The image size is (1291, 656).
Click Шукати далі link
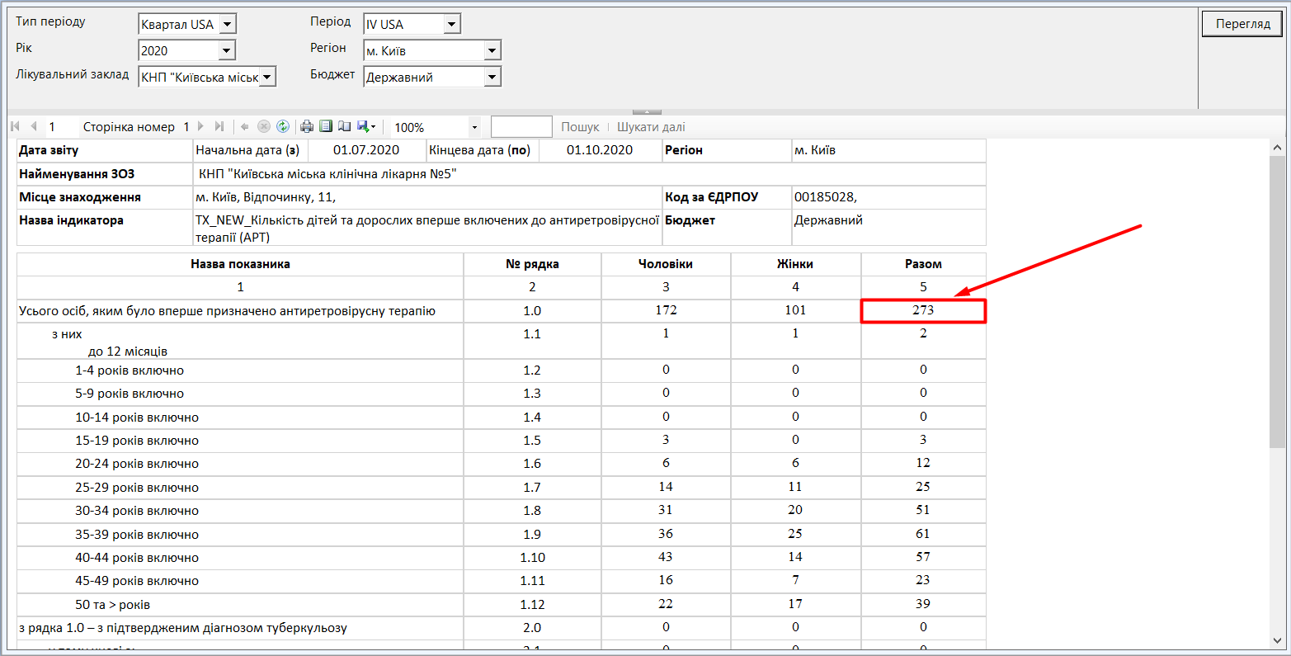coord(651,127)
